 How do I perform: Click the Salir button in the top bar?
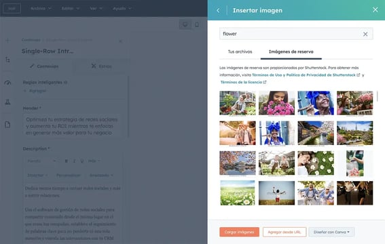point(12,8)
